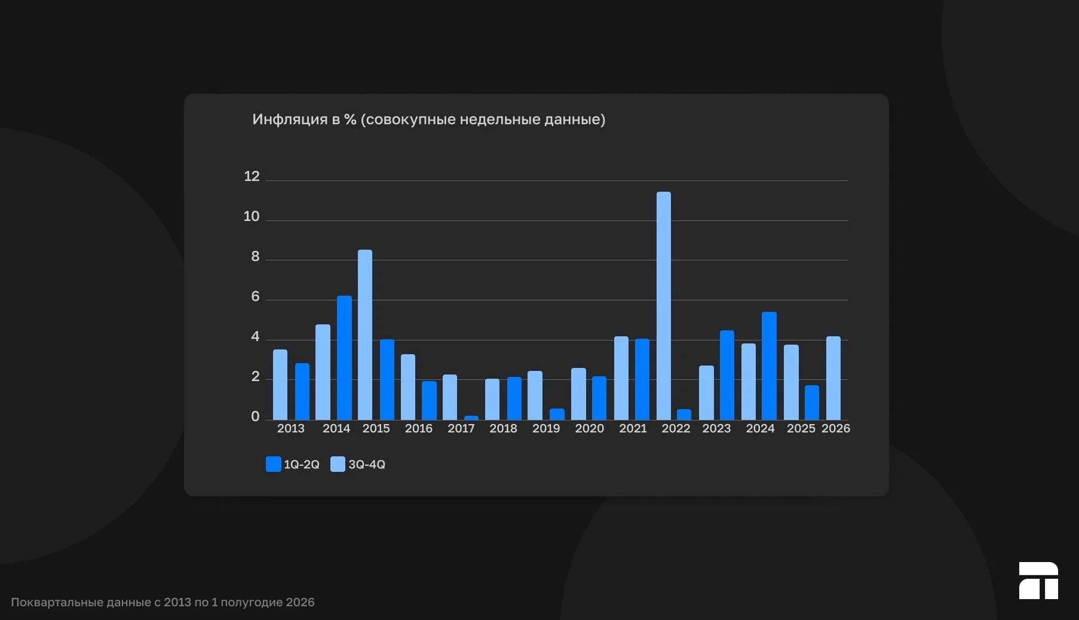
Task: Select the 2016 x-axis label
Action: click(419, 428)
